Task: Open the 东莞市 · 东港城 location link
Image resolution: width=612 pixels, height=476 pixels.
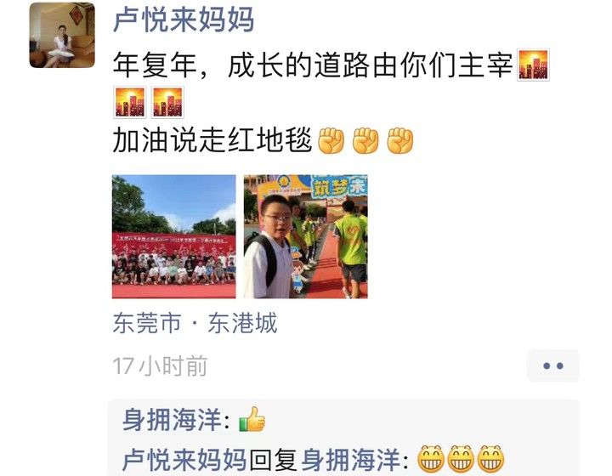Action: pyautogui.click(x=195, y=323)
